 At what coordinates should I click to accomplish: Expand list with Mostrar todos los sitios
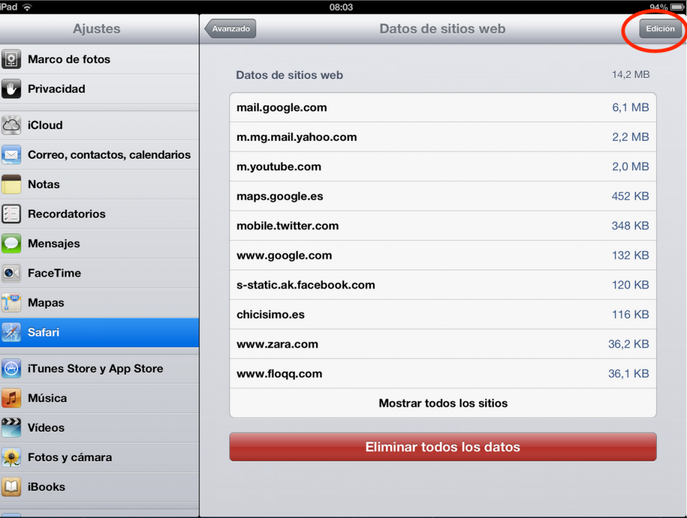coord(443,403)
